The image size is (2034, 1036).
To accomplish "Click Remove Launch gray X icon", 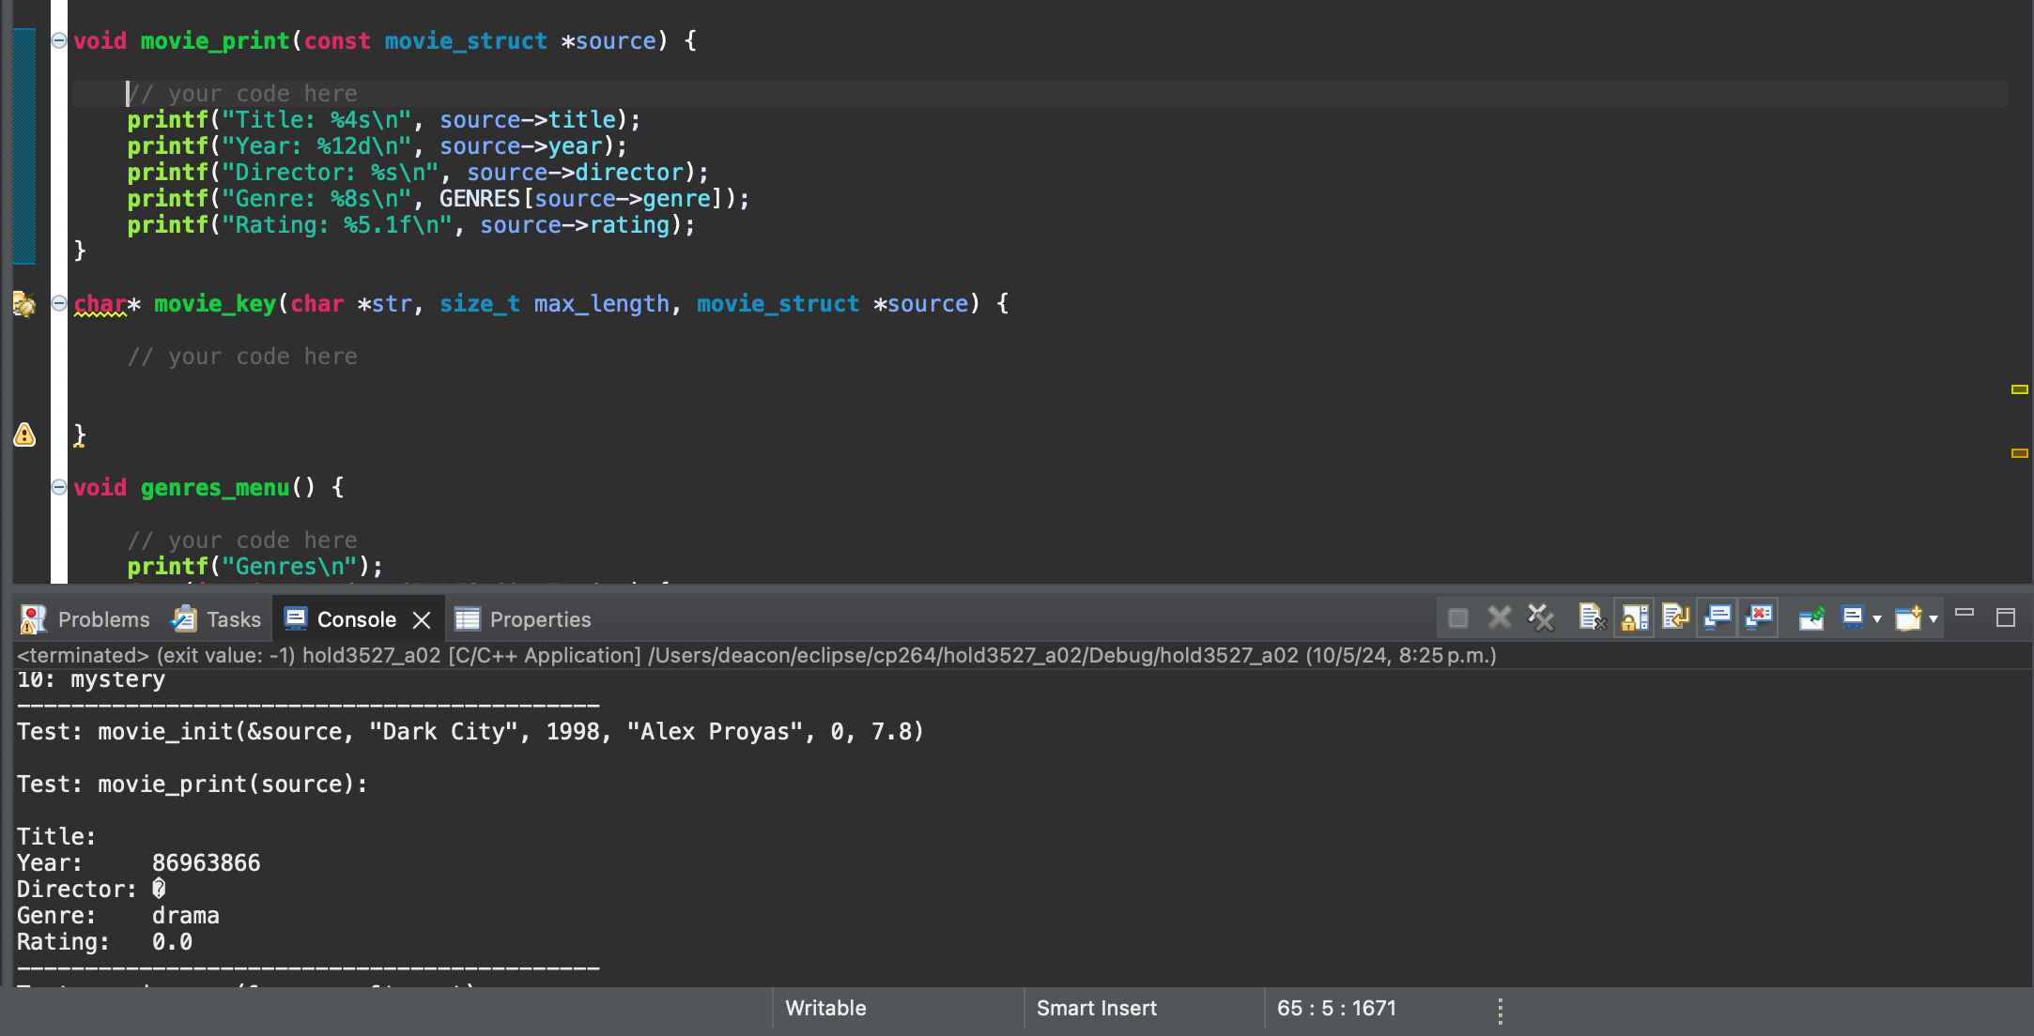I will [1500, 617].
